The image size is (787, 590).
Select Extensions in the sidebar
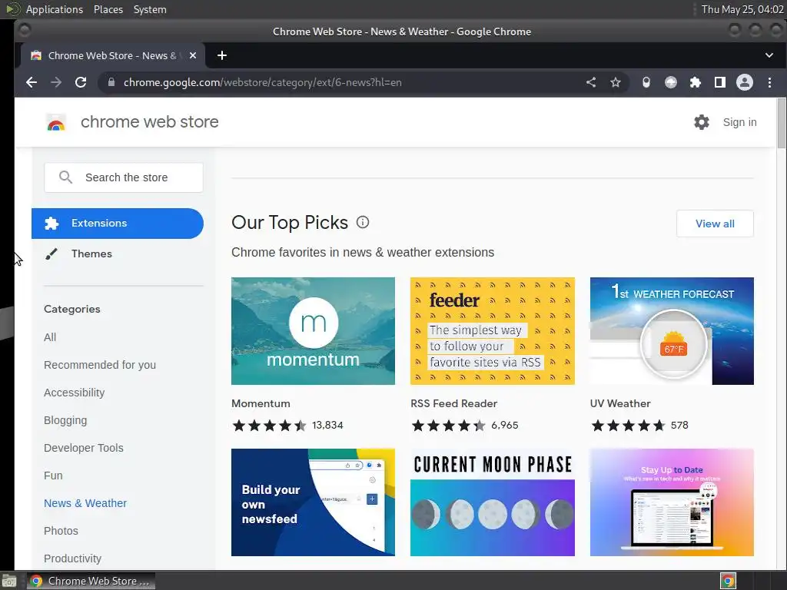(x=118, y=224)
